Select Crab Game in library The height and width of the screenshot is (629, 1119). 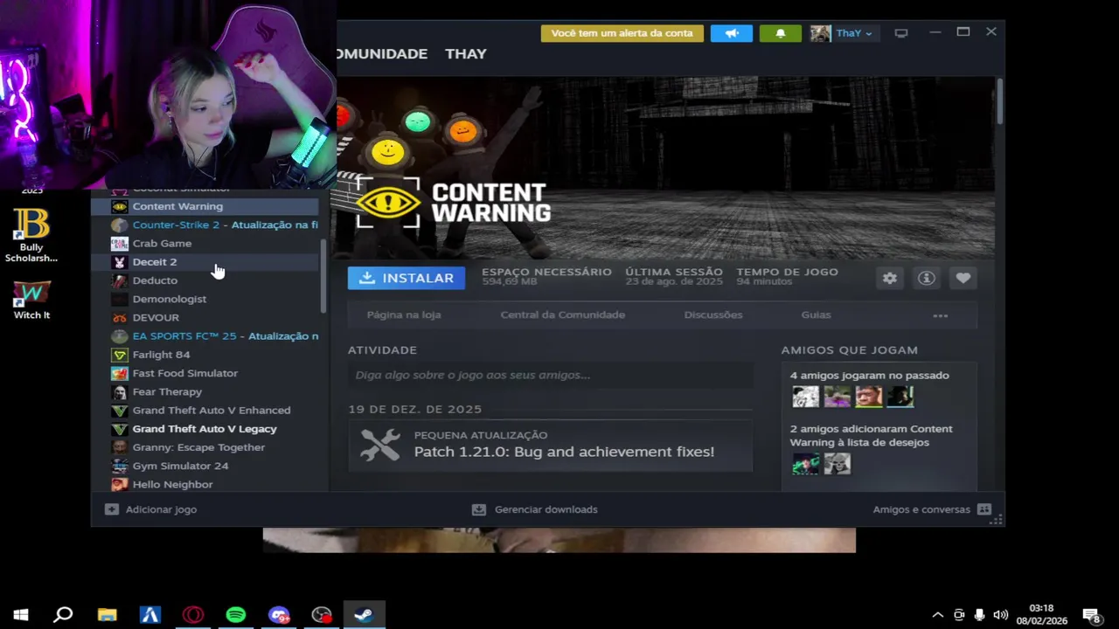point(205,243)
